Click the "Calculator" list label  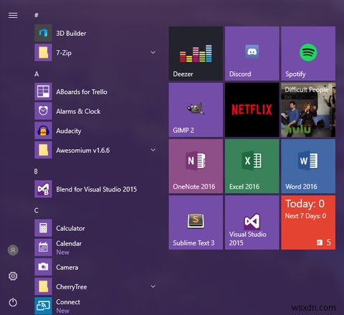coord(70,228)
